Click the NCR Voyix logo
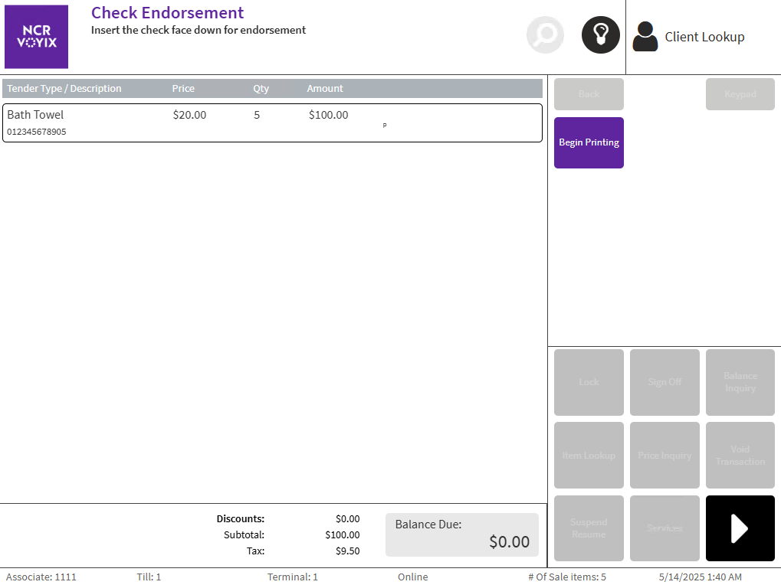Viewport: 781px width, 585px height. click(x=37, y=37)
